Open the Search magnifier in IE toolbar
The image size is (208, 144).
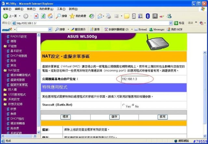(61, 16)
